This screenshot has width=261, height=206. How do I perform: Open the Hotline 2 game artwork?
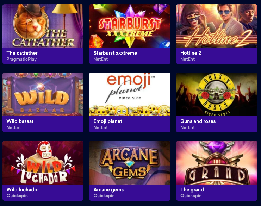[x=217, y=26]
